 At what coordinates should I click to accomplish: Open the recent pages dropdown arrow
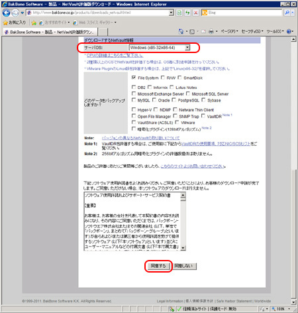23,13
